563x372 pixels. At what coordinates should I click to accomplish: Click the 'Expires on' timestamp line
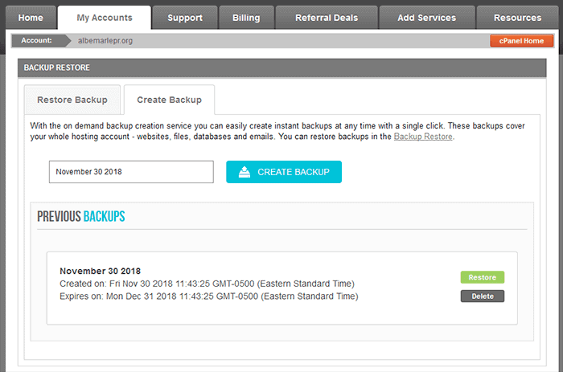[209, 296]
